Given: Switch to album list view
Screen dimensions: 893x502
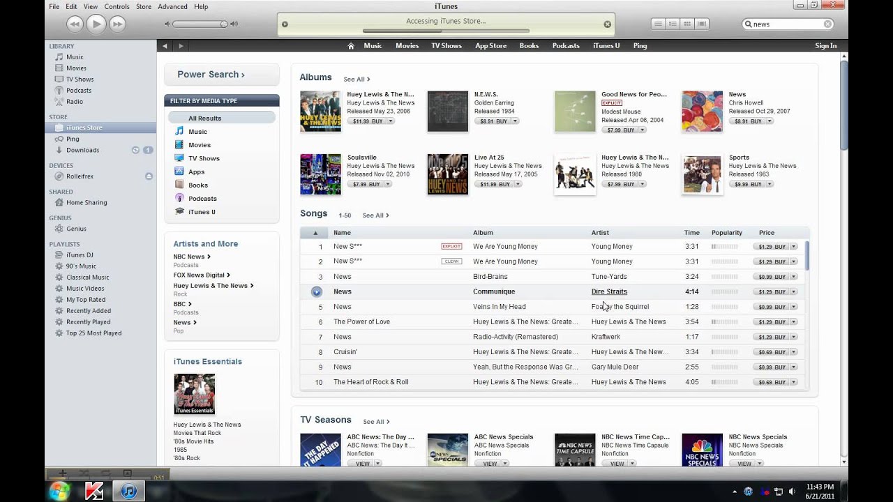Looking at the screenshot, I should coord(673,24).
